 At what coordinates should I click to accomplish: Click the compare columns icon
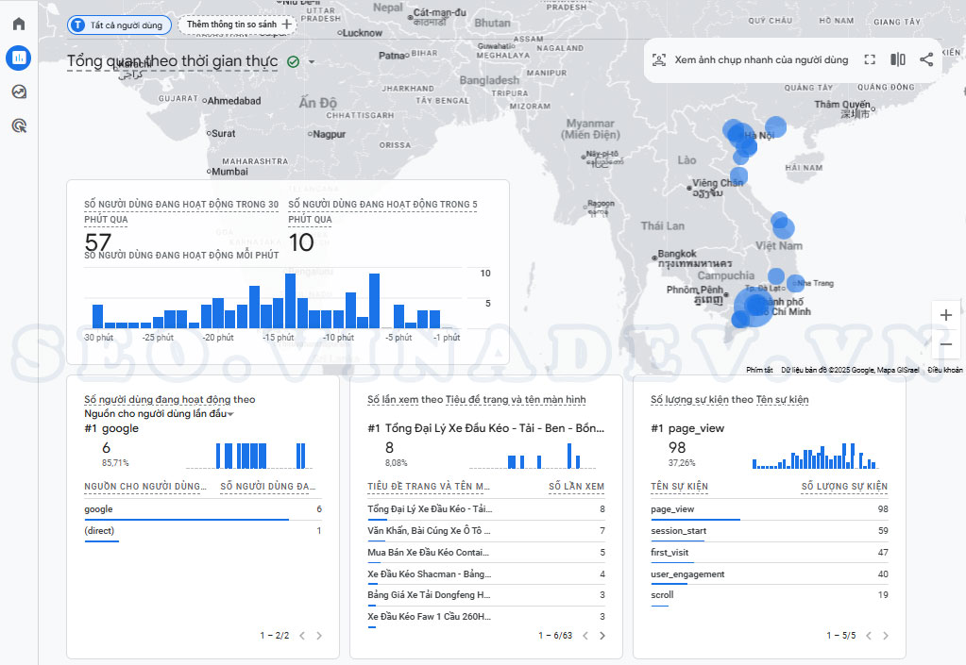click(898, 60)
